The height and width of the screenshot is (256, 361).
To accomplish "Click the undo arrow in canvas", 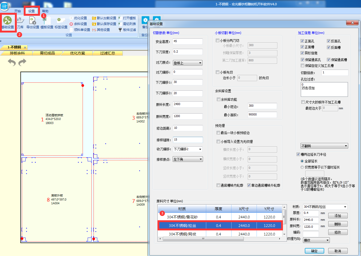I will [12, 62].
